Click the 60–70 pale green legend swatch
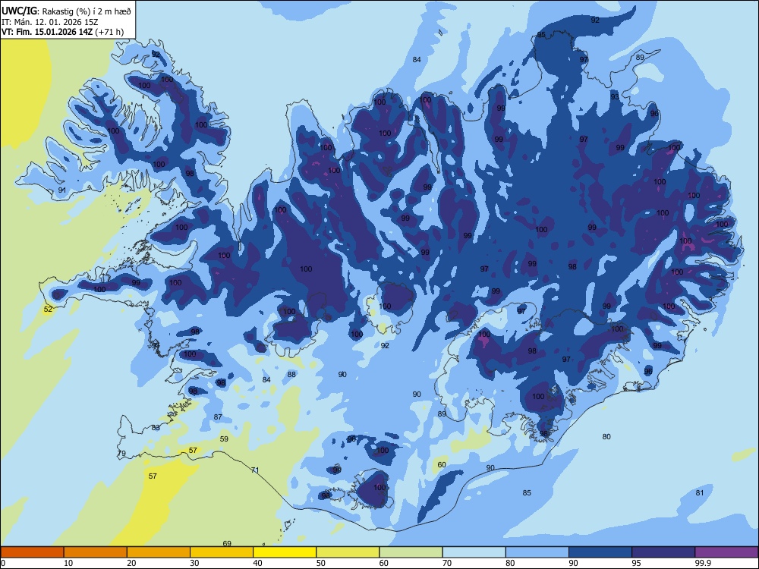The height and width of the screenshot is (569, 759). coord(411,552)
